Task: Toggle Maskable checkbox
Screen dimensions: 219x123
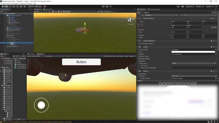Action: [172, 61]
